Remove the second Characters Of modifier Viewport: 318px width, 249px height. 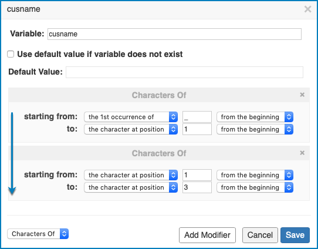point(302,153)
